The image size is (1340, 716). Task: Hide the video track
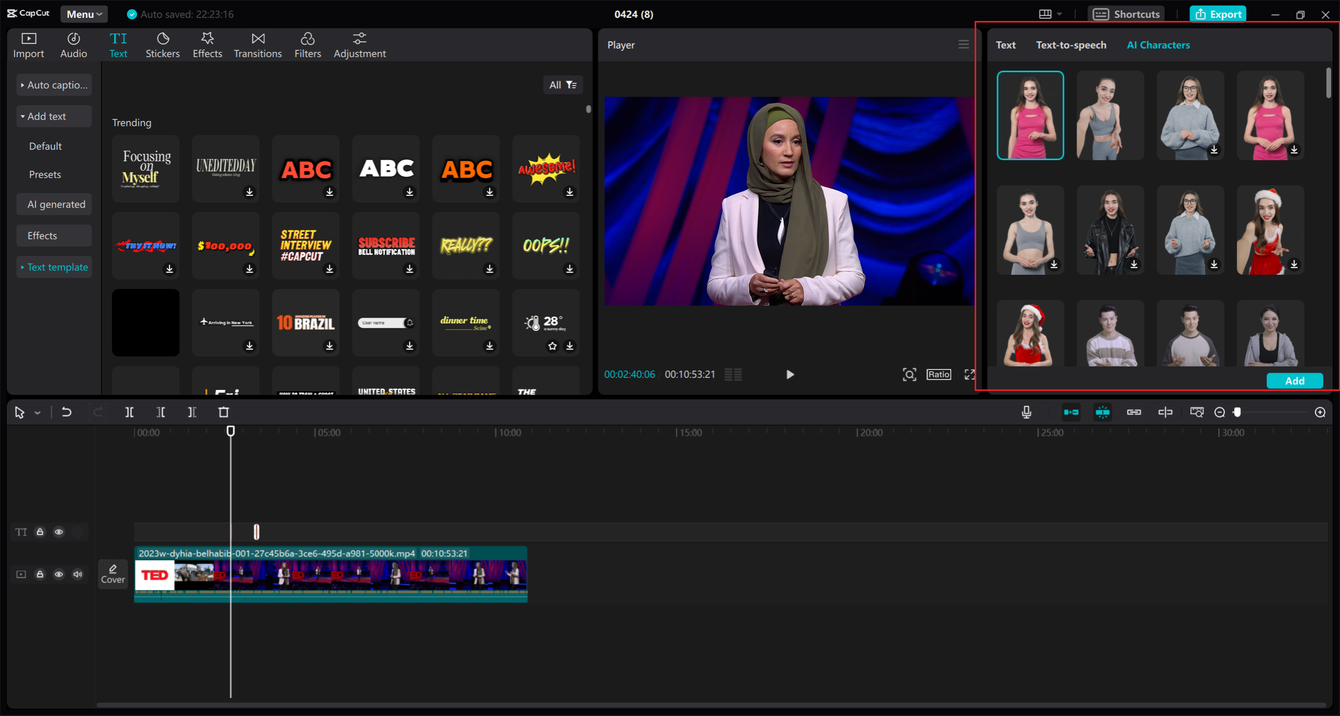[59, 574]
